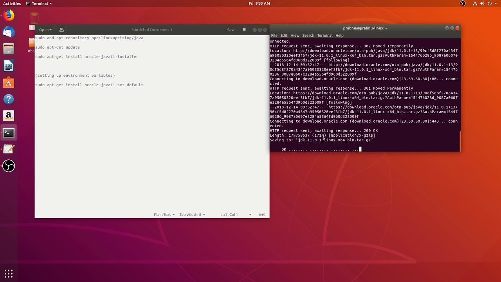Screen dimensions: 501x282
Task: Click the oracle-java11-set-default line
Action: [89, 85]
